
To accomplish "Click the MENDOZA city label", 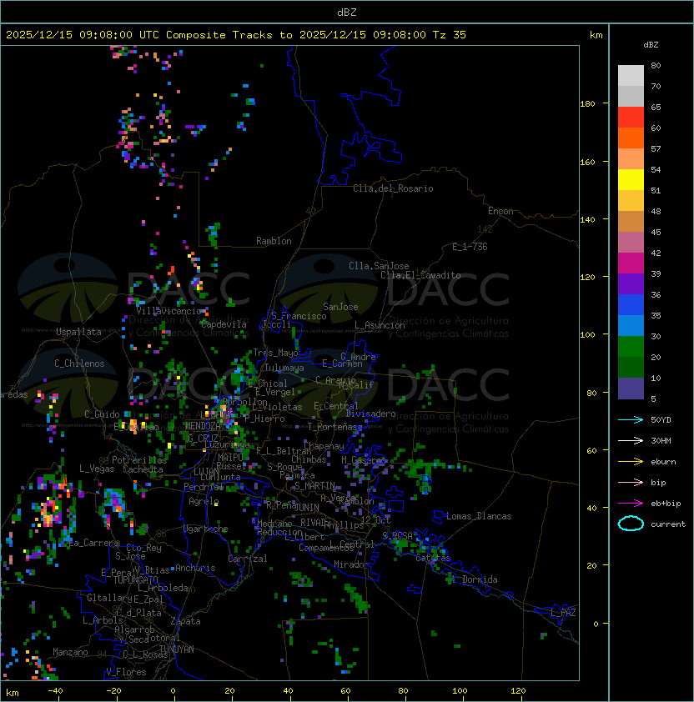I will pos(203,426).
